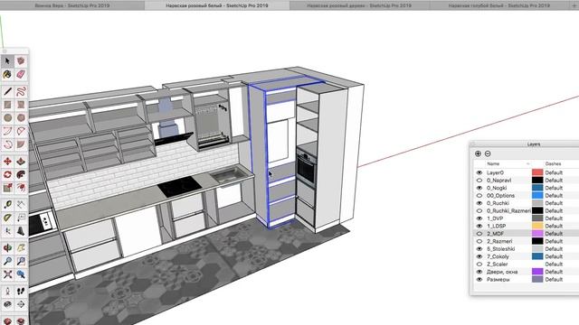
Task: Show the 2_MDF layer
Action: pos(479,234)
